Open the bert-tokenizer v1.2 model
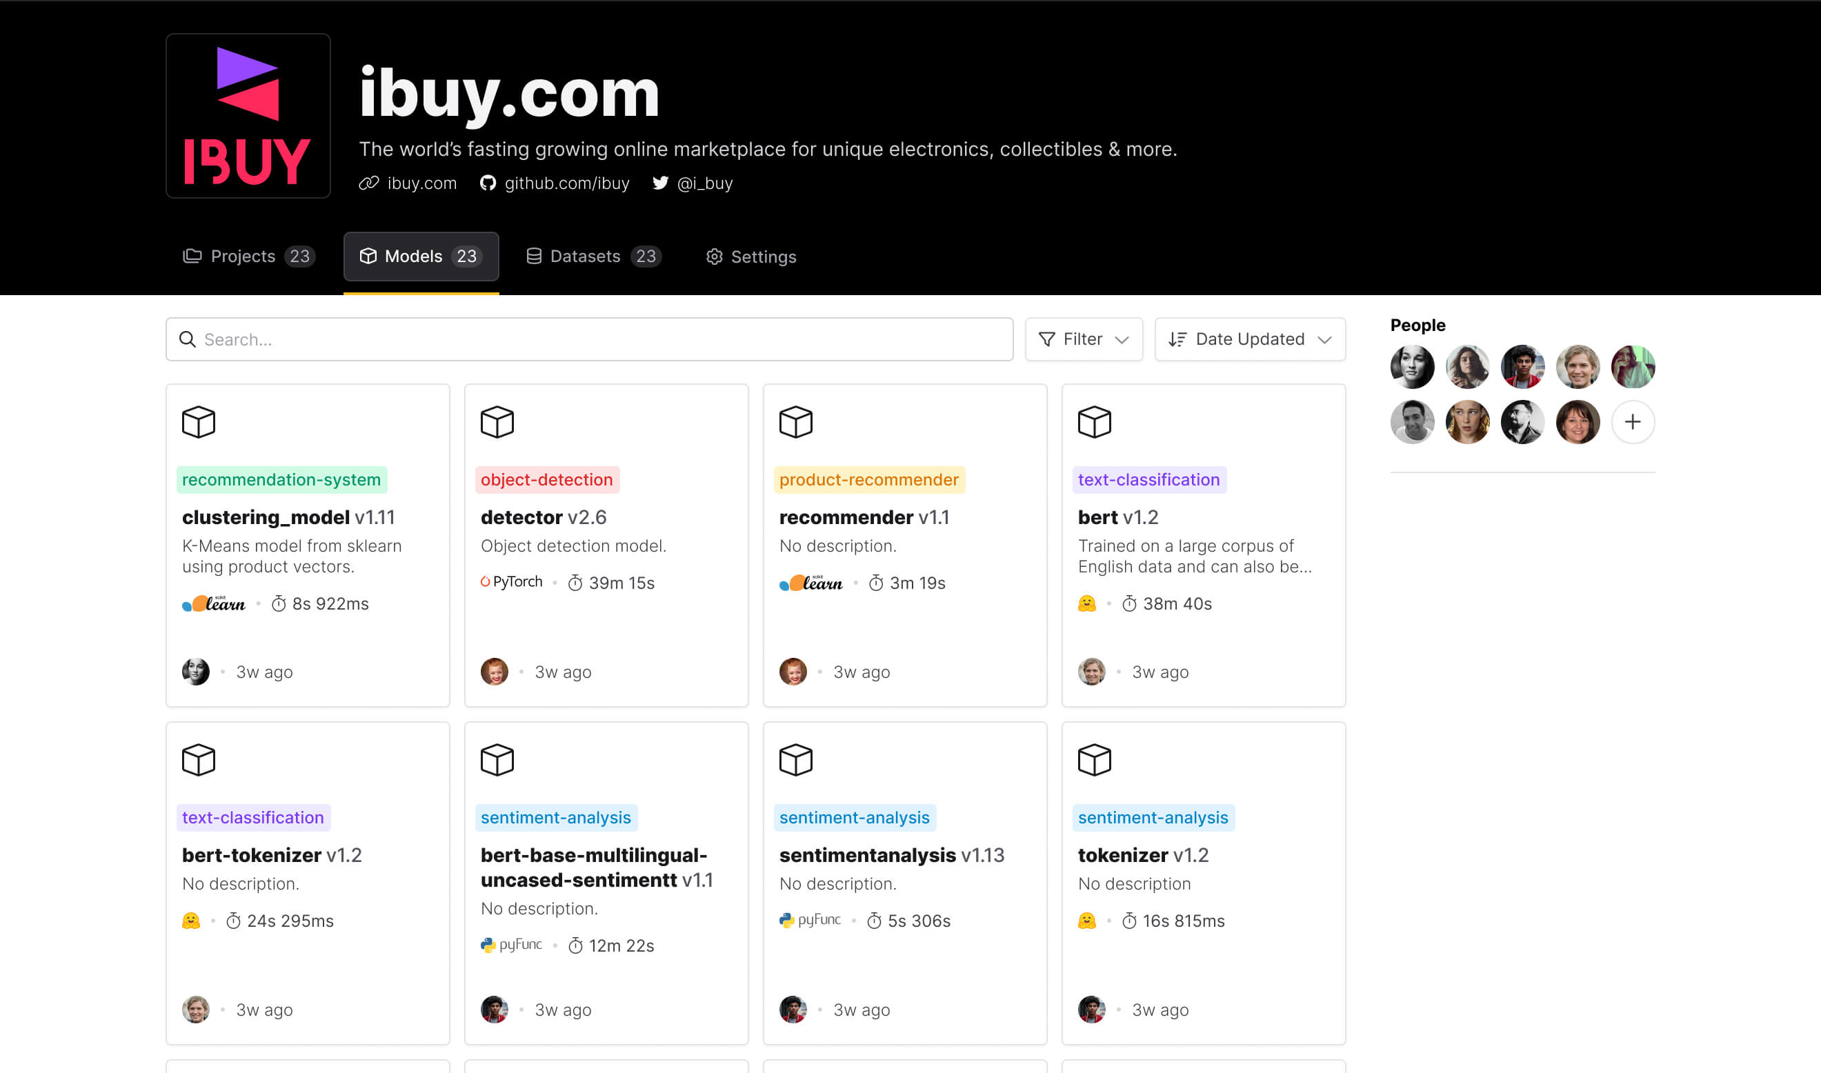 coord(272,855)
